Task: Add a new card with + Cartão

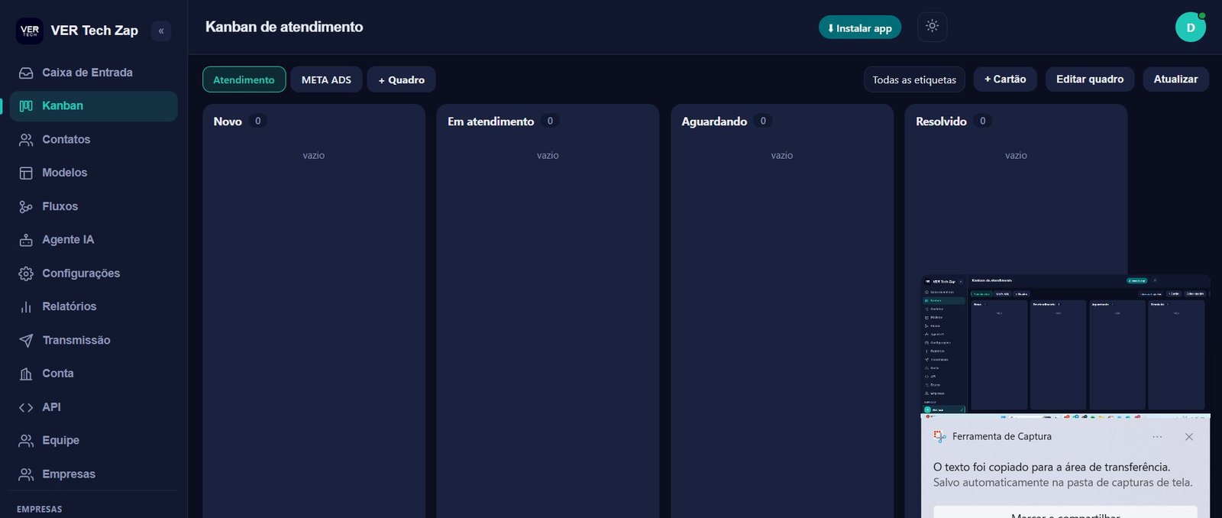Action: click(1005, 79)
